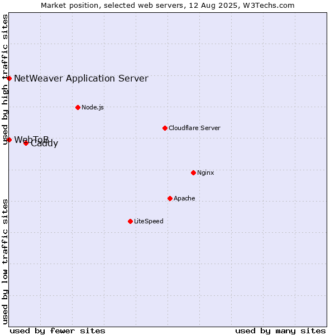Click the 'Node.js' label text
335x335 pixels.
pos(93,107)
